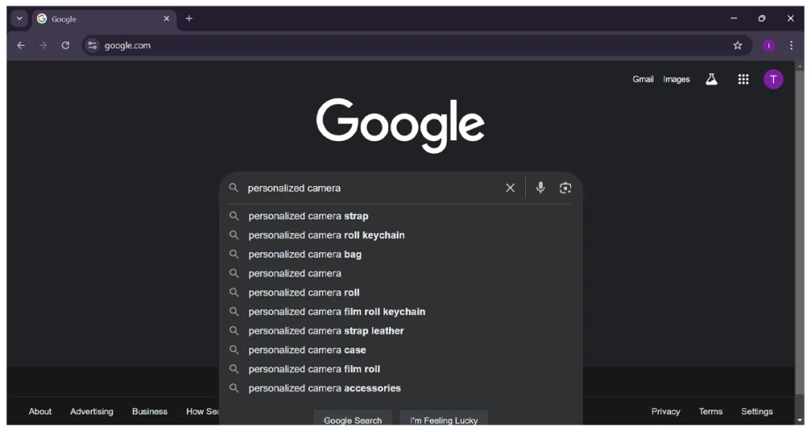Open a new browser tab

click(188, 19)
